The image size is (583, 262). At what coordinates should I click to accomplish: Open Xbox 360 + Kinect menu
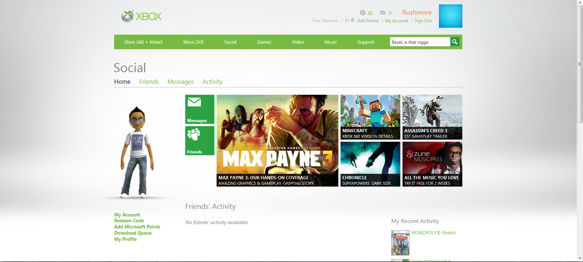[143, 42]
